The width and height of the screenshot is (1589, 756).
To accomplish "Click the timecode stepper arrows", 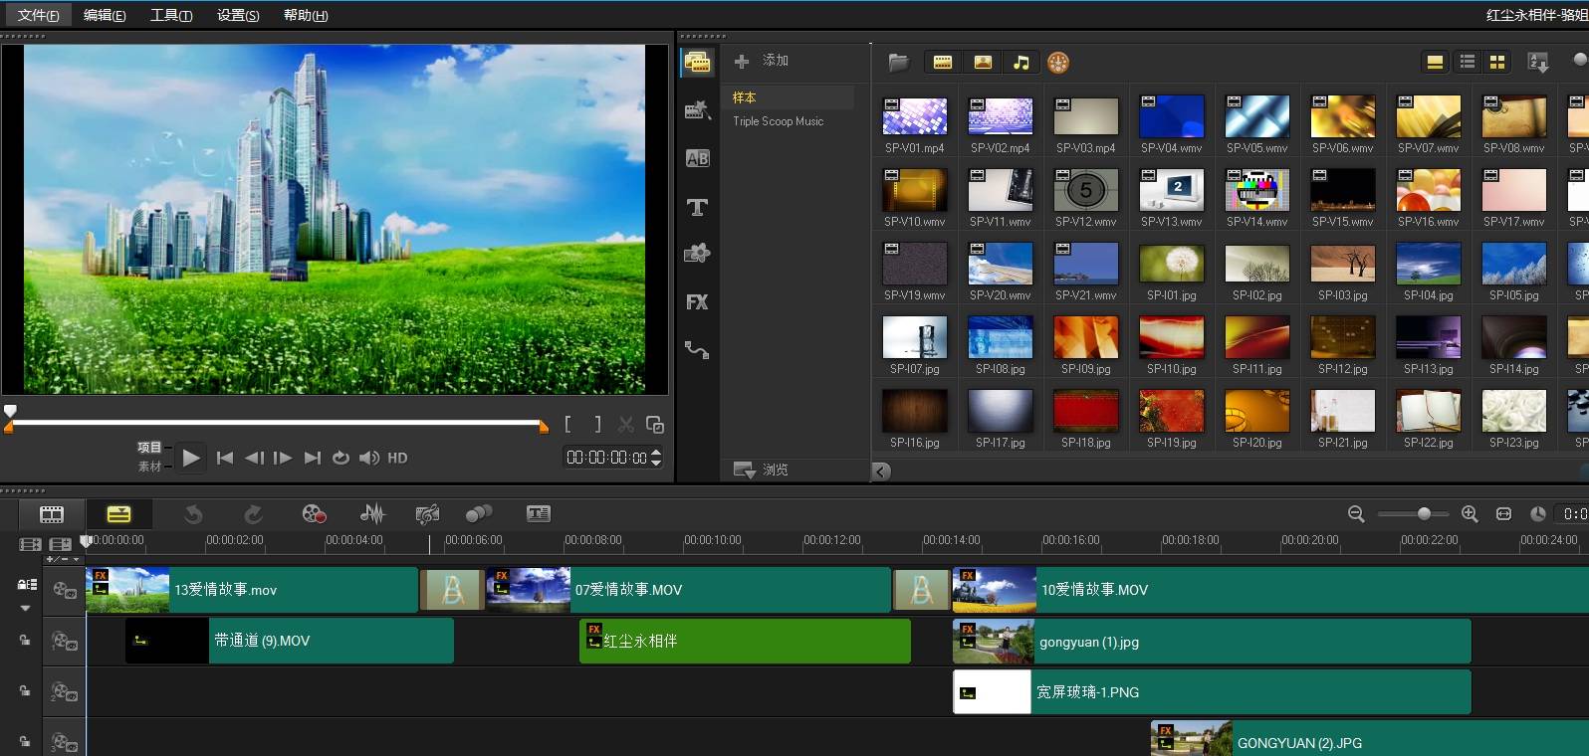I will pyautogui.click(x=656, y=458).
